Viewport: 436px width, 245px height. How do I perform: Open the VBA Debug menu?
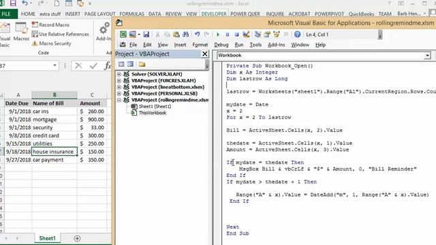pyautogui.click(x=221, y=45)
